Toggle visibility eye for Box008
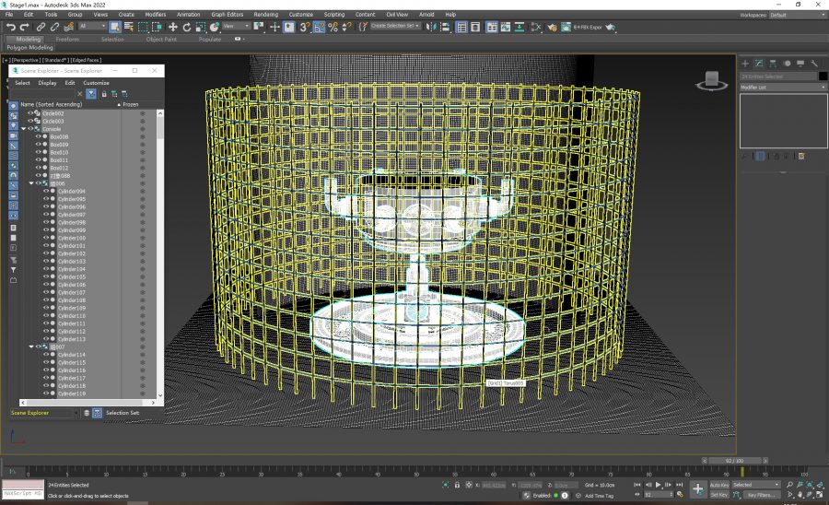829x505 pixels. pyautogui.click(x=38, y=136)
